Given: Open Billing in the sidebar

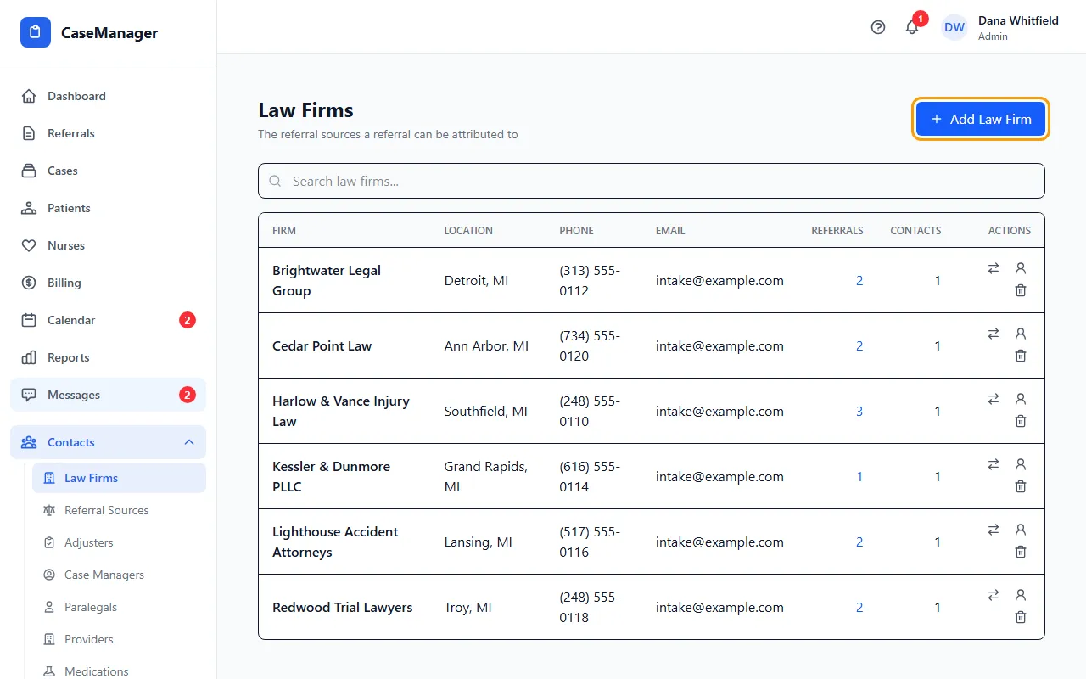Looking at the screenshot, I should [x=108, y=283].
